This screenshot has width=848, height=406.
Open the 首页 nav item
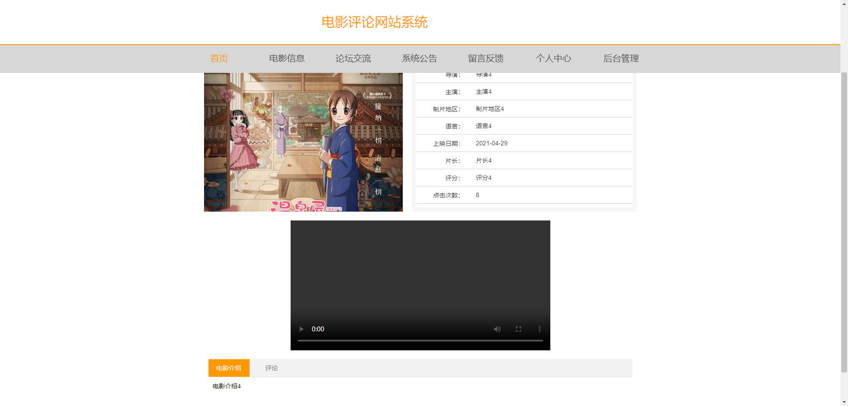[219, 58]
